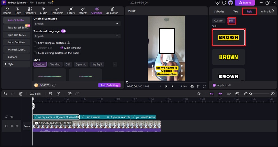Take a snapshot with camera icon

click(x=192, y=86)
